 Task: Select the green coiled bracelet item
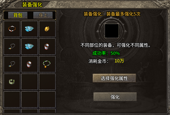tap(12, 82)
